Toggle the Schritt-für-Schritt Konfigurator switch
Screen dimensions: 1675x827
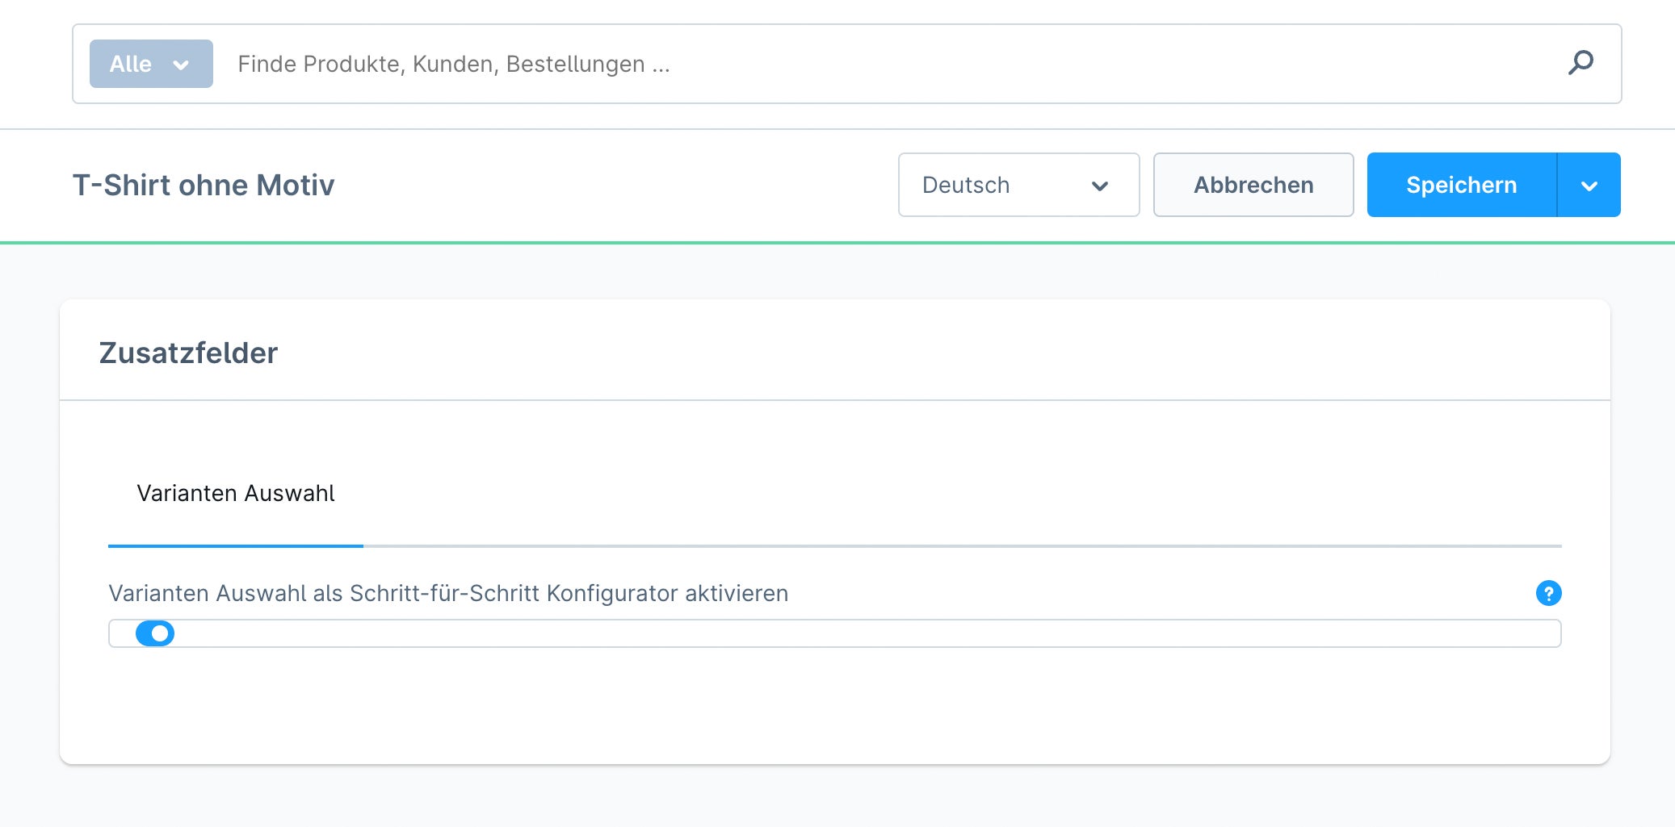pyautogui.click(x=155, y=633)
